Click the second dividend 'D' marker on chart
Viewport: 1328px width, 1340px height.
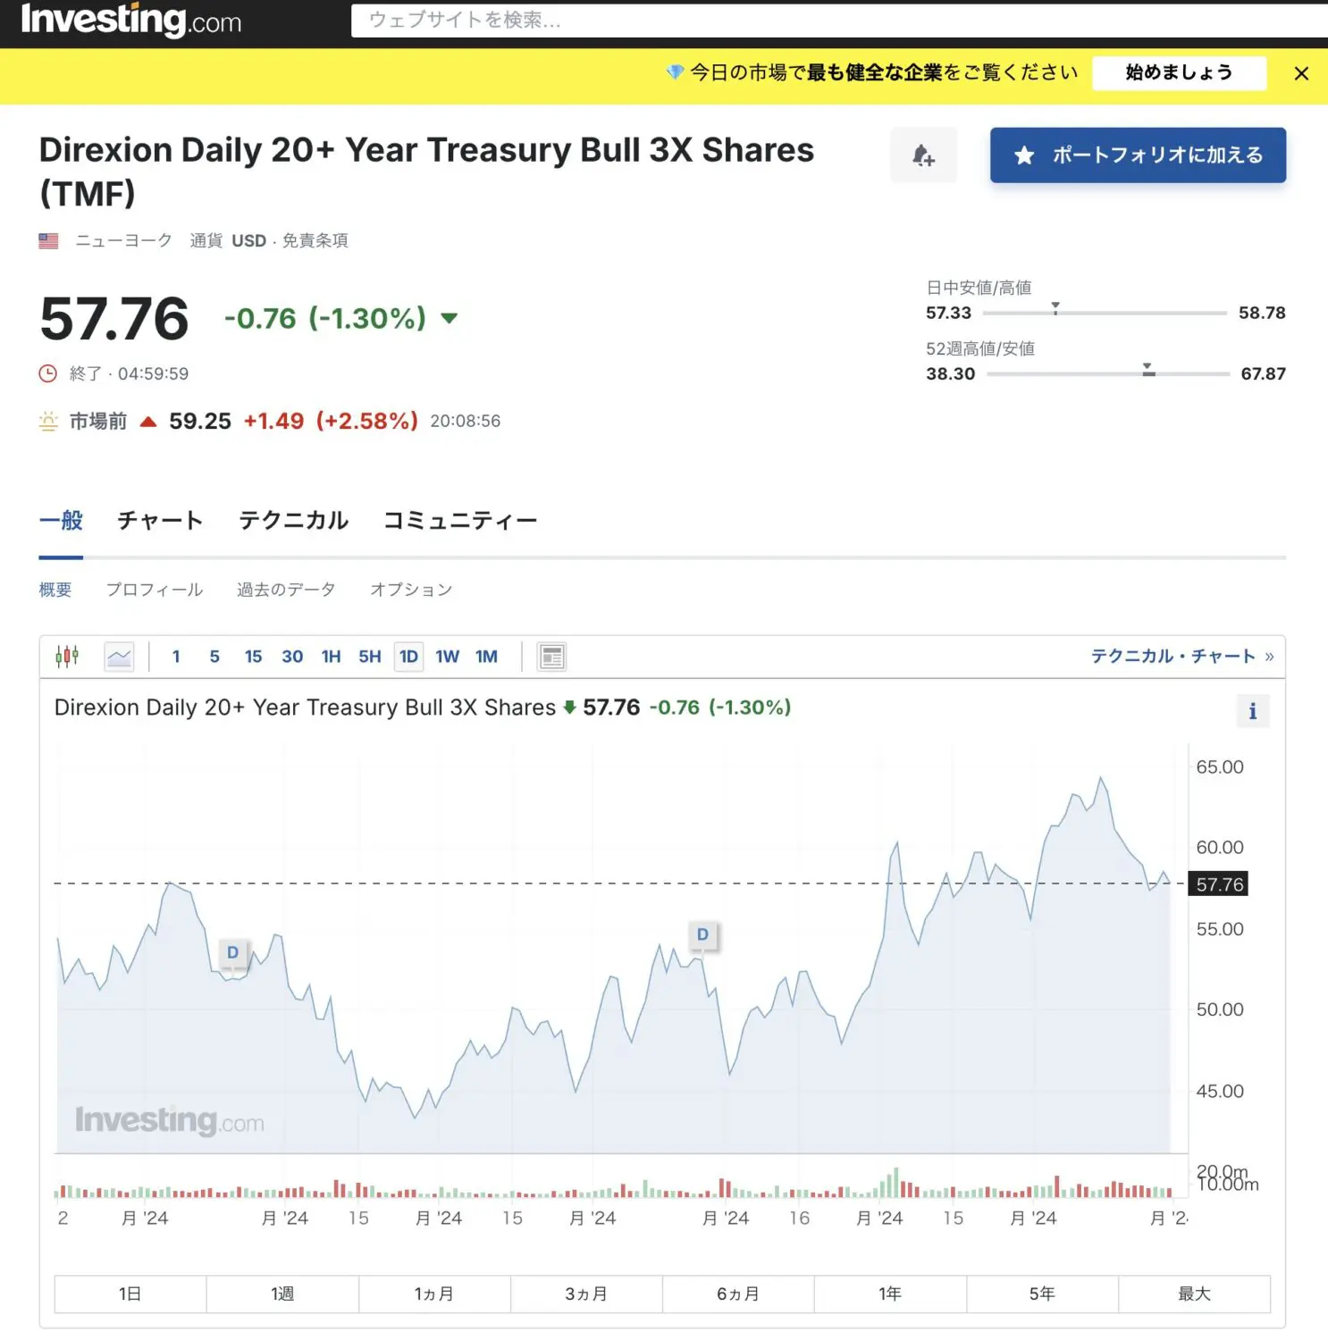(x=702, y=934)
